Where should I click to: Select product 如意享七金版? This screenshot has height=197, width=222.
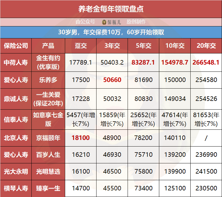point(48,120)
